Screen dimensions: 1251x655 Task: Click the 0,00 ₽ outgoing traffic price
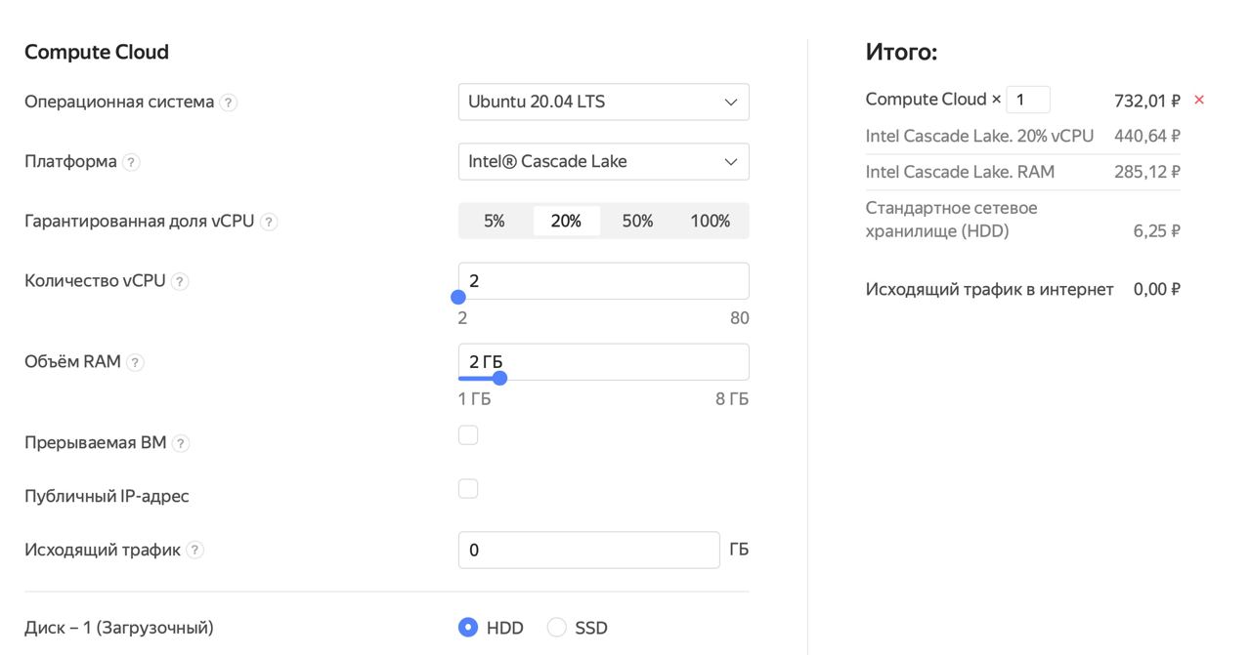(1157, 289)
